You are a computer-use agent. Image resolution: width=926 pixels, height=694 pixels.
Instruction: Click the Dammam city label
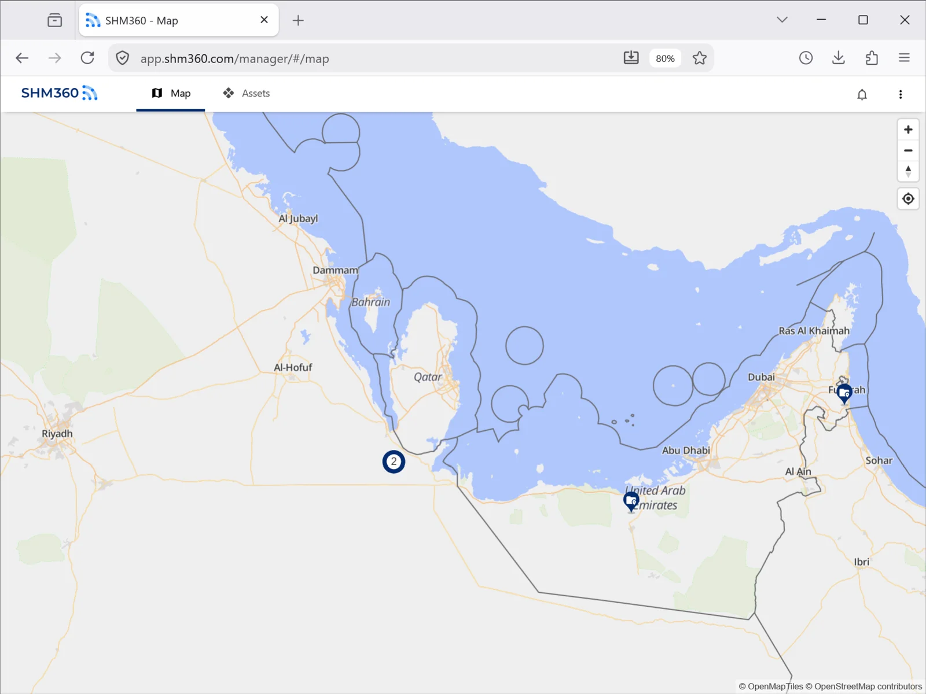tap(336, 270)
